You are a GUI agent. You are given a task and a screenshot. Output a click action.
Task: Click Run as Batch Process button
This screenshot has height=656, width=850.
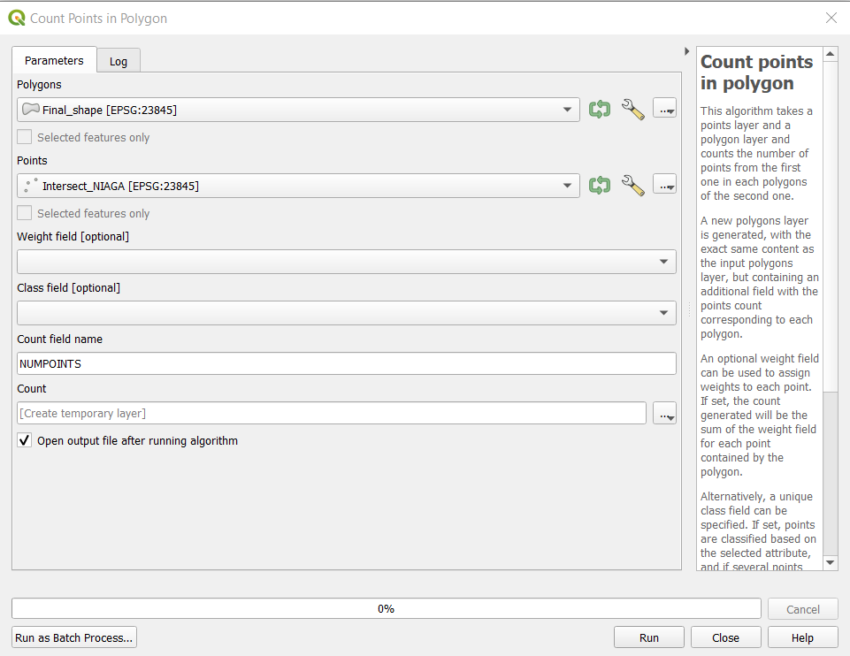tap(74, 637)
